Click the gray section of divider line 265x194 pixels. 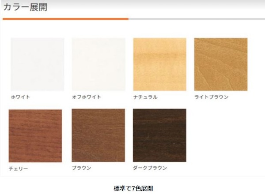197,19
